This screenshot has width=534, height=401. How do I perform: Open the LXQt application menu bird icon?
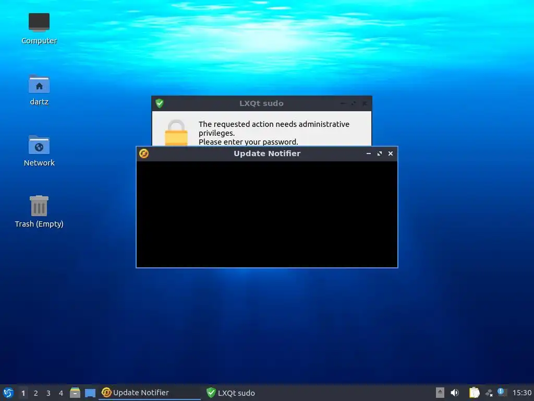point(8,393)
